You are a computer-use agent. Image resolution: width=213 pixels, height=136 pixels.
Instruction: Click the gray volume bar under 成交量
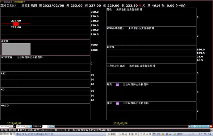tap(16, 49)
